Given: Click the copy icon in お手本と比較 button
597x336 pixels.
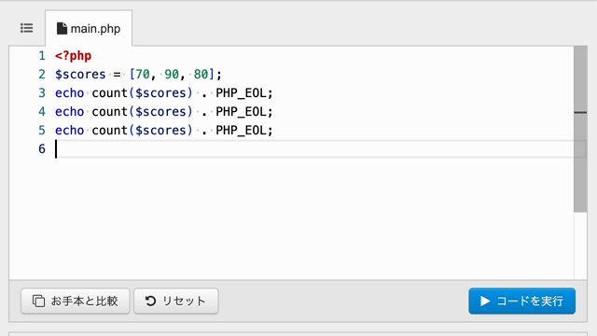Looking at the screenshot, I should pyautogui.click(x=38, y=301).
